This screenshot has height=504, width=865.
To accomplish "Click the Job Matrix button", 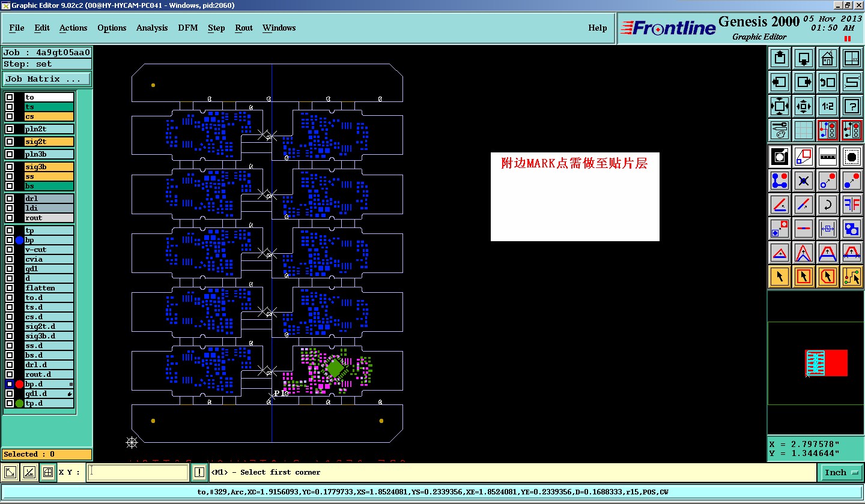I will point(47,79).
